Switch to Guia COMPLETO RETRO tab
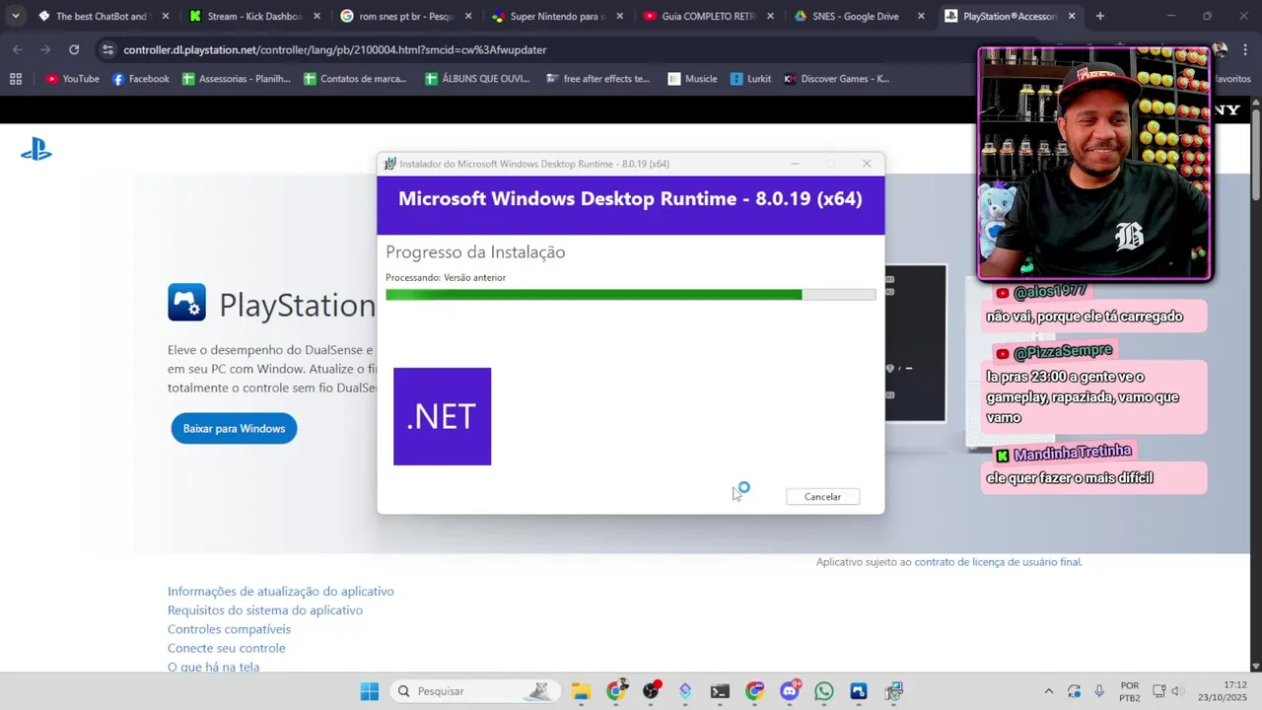This screenshot has height=710, width=1262. [x=707, y=16]
